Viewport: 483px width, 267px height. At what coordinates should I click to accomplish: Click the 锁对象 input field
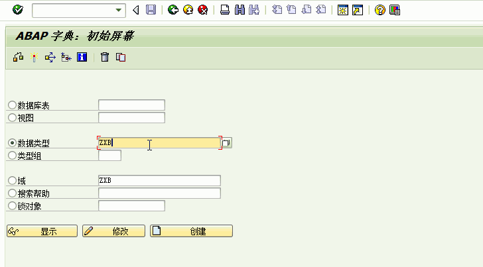tap(131, 206)
